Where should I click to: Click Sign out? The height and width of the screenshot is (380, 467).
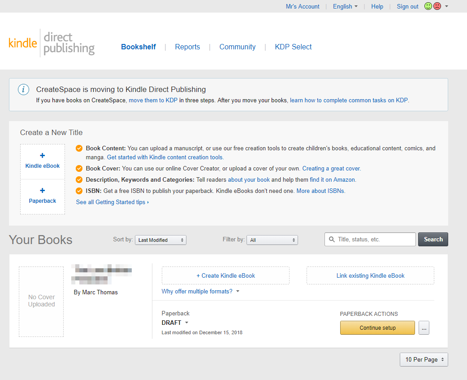[x=407, y=7]
